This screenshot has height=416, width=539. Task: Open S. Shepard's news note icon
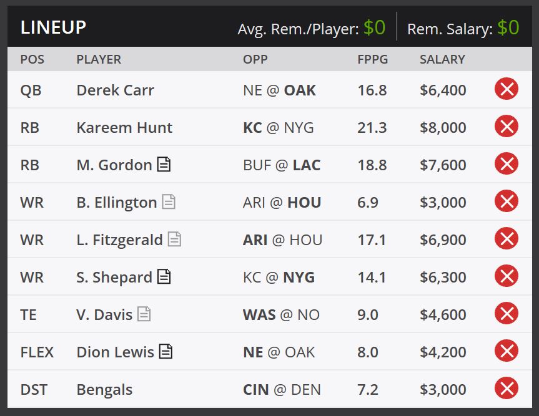164,276
